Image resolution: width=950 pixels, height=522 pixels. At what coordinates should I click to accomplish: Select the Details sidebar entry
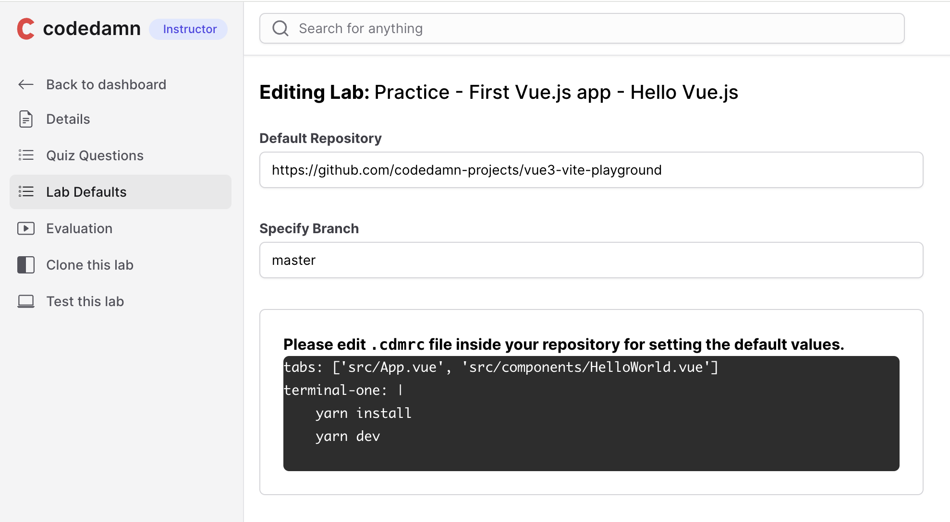[x=68, y=119]
